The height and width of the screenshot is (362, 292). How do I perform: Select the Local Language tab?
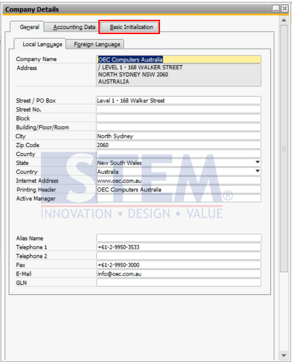point(40,44)
